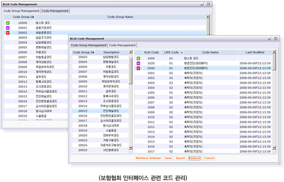
Task: Select KLIA code 1013 row
Action: pyautogui.click(x=203, y=132)
